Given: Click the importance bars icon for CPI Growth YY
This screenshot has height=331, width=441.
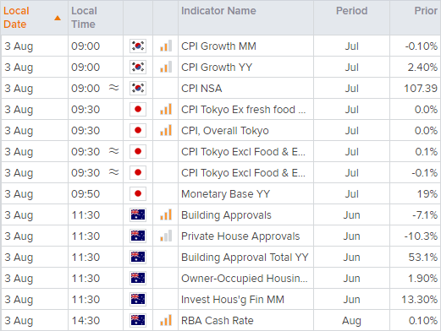Looking at the screenshot, I should [x=166, y=67].
